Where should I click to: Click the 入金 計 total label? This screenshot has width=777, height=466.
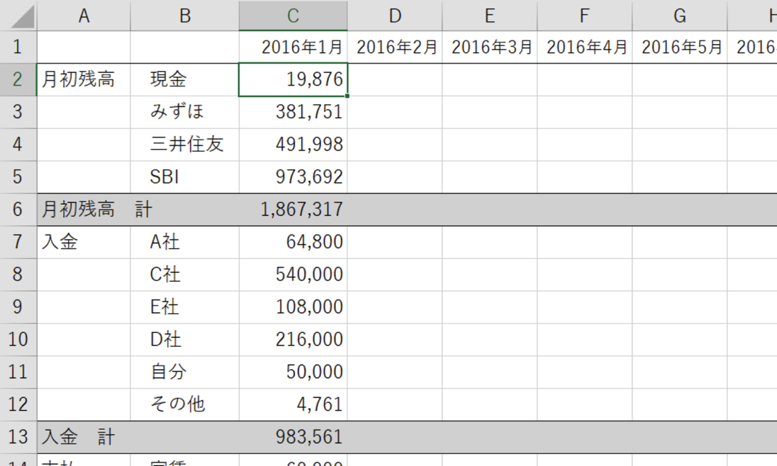tap(78, 437)
